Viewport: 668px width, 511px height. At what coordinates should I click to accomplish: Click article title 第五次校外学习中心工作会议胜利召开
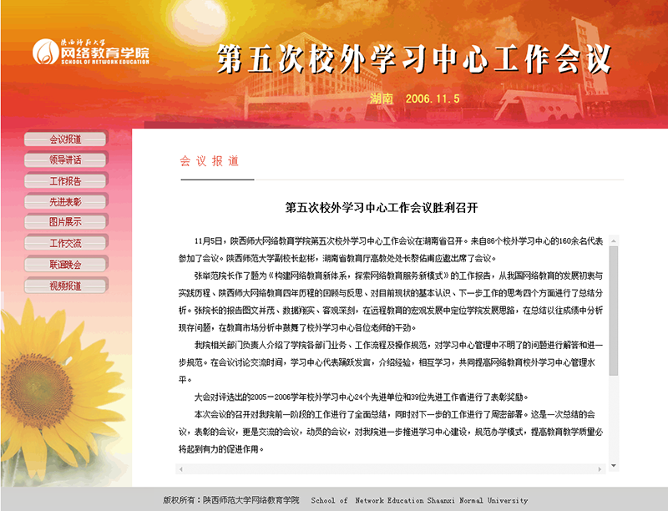click(382, 208)
